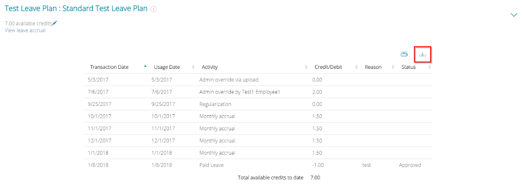Sort by Credit/Debit column arrows
This screenshot has width=523, height=184.
356,67
